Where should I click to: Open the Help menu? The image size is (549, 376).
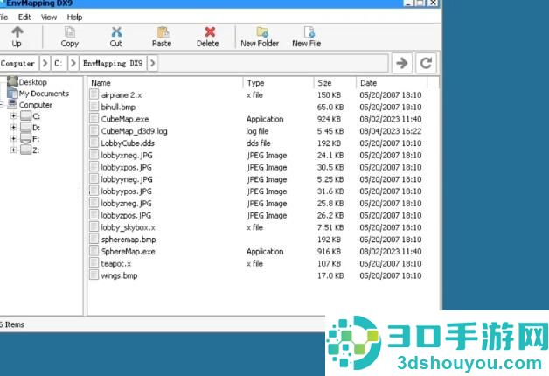(74, 17)
